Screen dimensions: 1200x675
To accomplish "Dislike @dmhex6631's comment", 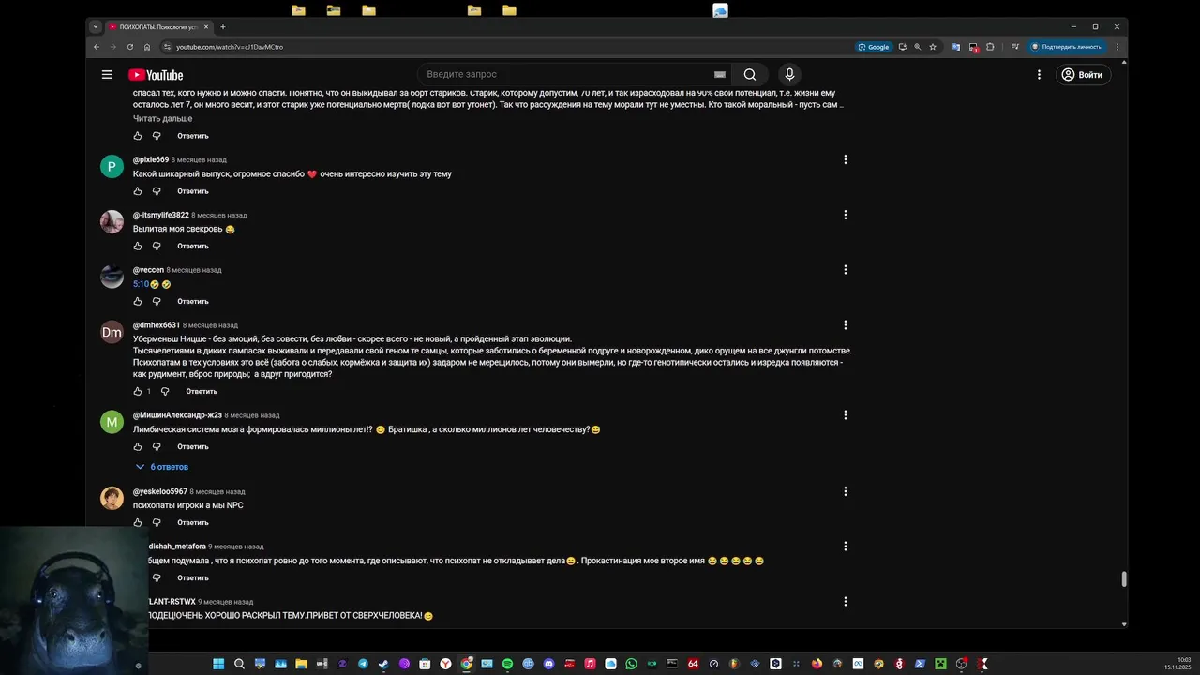I will (x=165, y=391).
